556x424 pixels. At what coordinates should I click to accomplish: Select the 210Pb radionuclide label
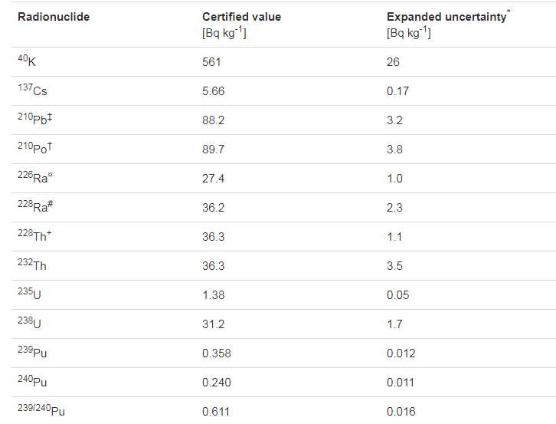pyautogui.click(x=35, y=120)
